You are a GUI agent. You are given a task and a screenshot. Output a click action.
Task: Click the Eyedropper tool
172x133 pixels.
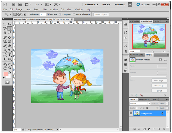9,33
